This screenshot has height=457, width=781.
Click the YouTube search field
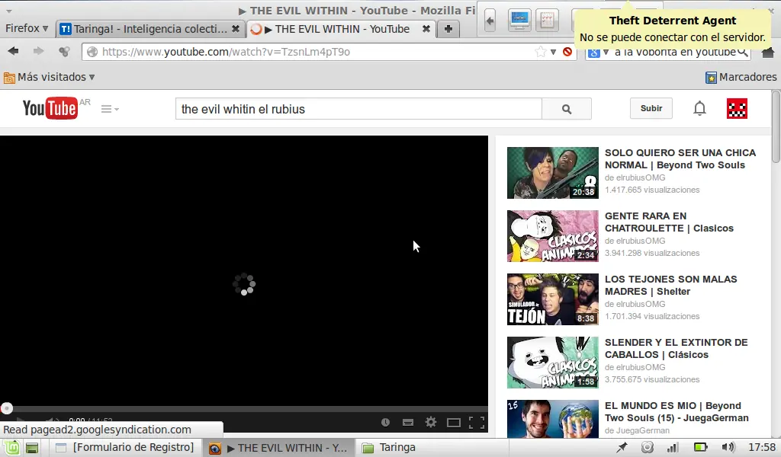point(358,109)
